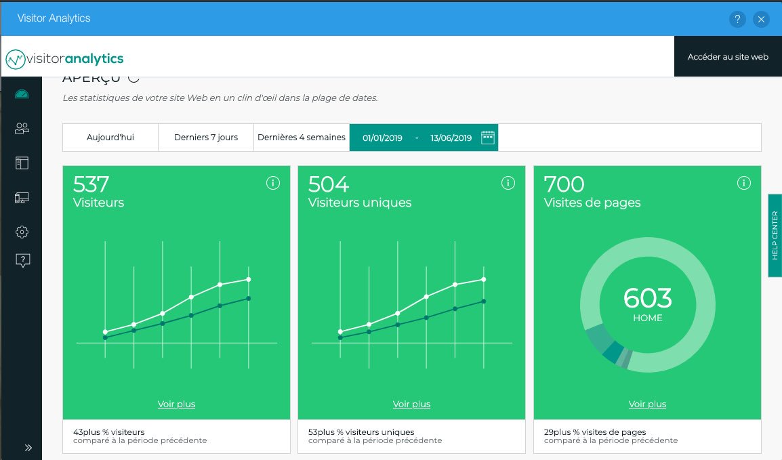The height and width of the screenshot is (460, 782).
Task: Click the 43plus % visiteurs comparison text
Action: coord(108,432)
